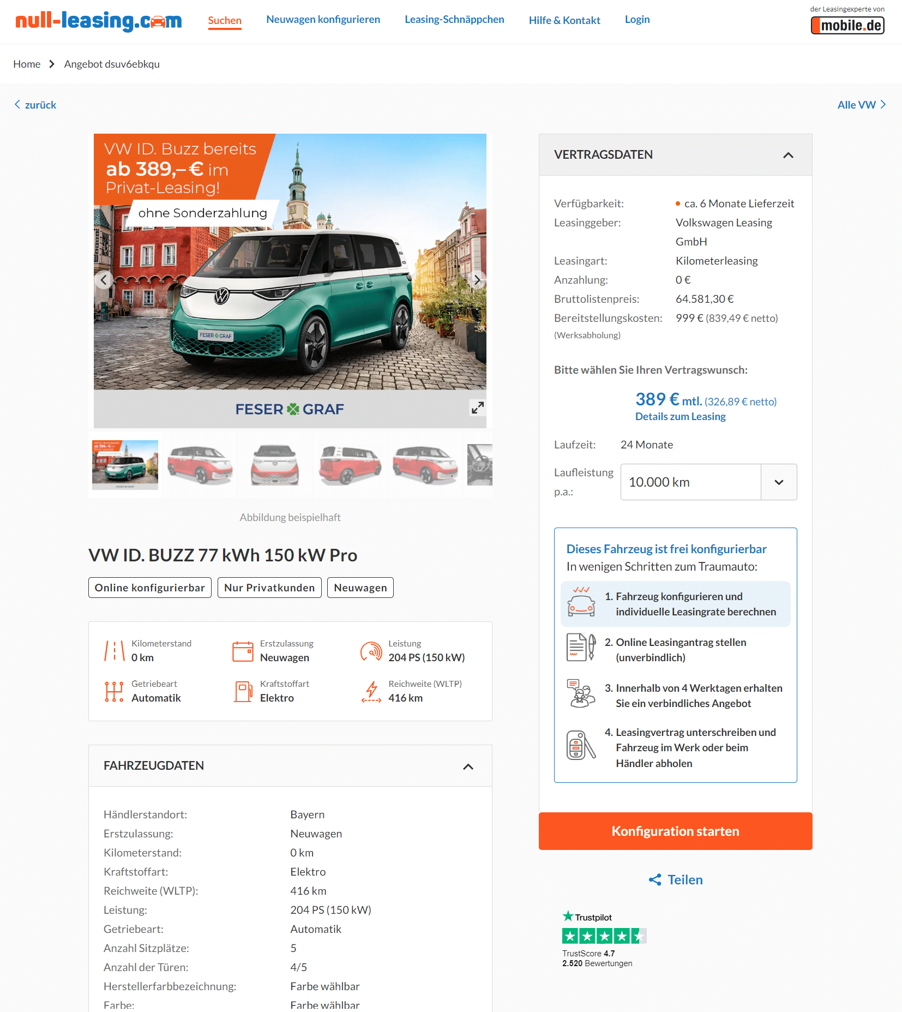The height and width of the screenshot is (1012, 902).
Task: Collapse the FAHRZEUGDATEN section
Action: click(468, 767)
